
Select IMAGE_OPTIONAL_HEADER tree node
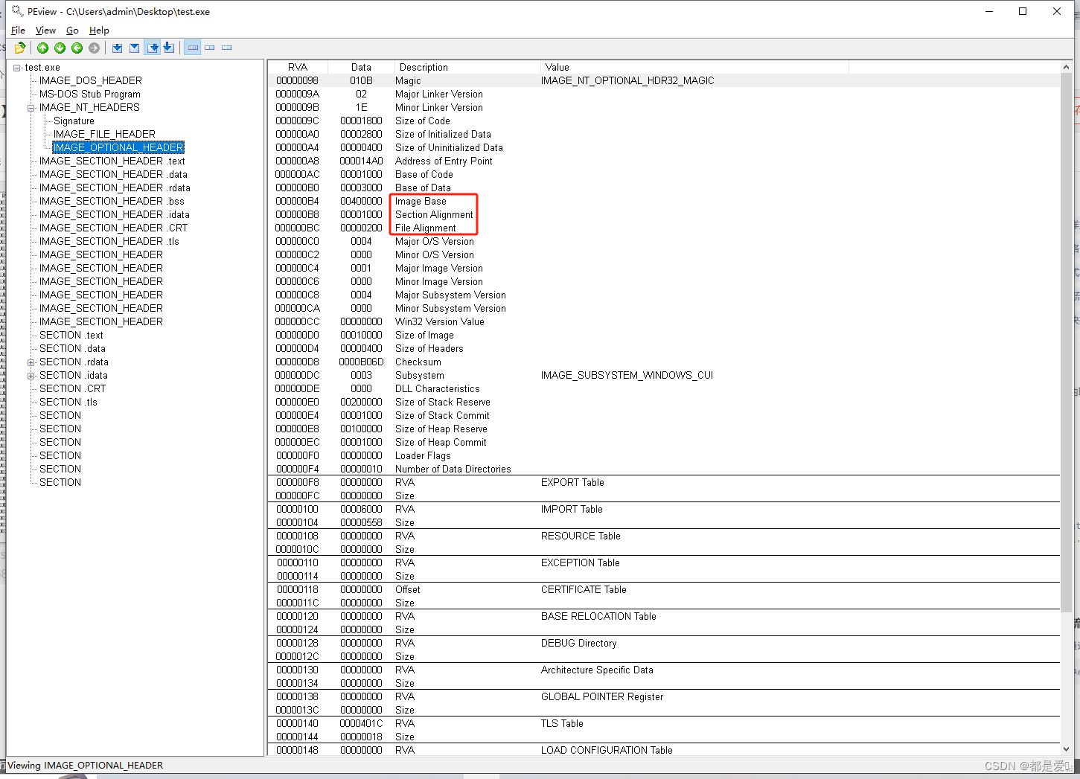coord(118,147)
